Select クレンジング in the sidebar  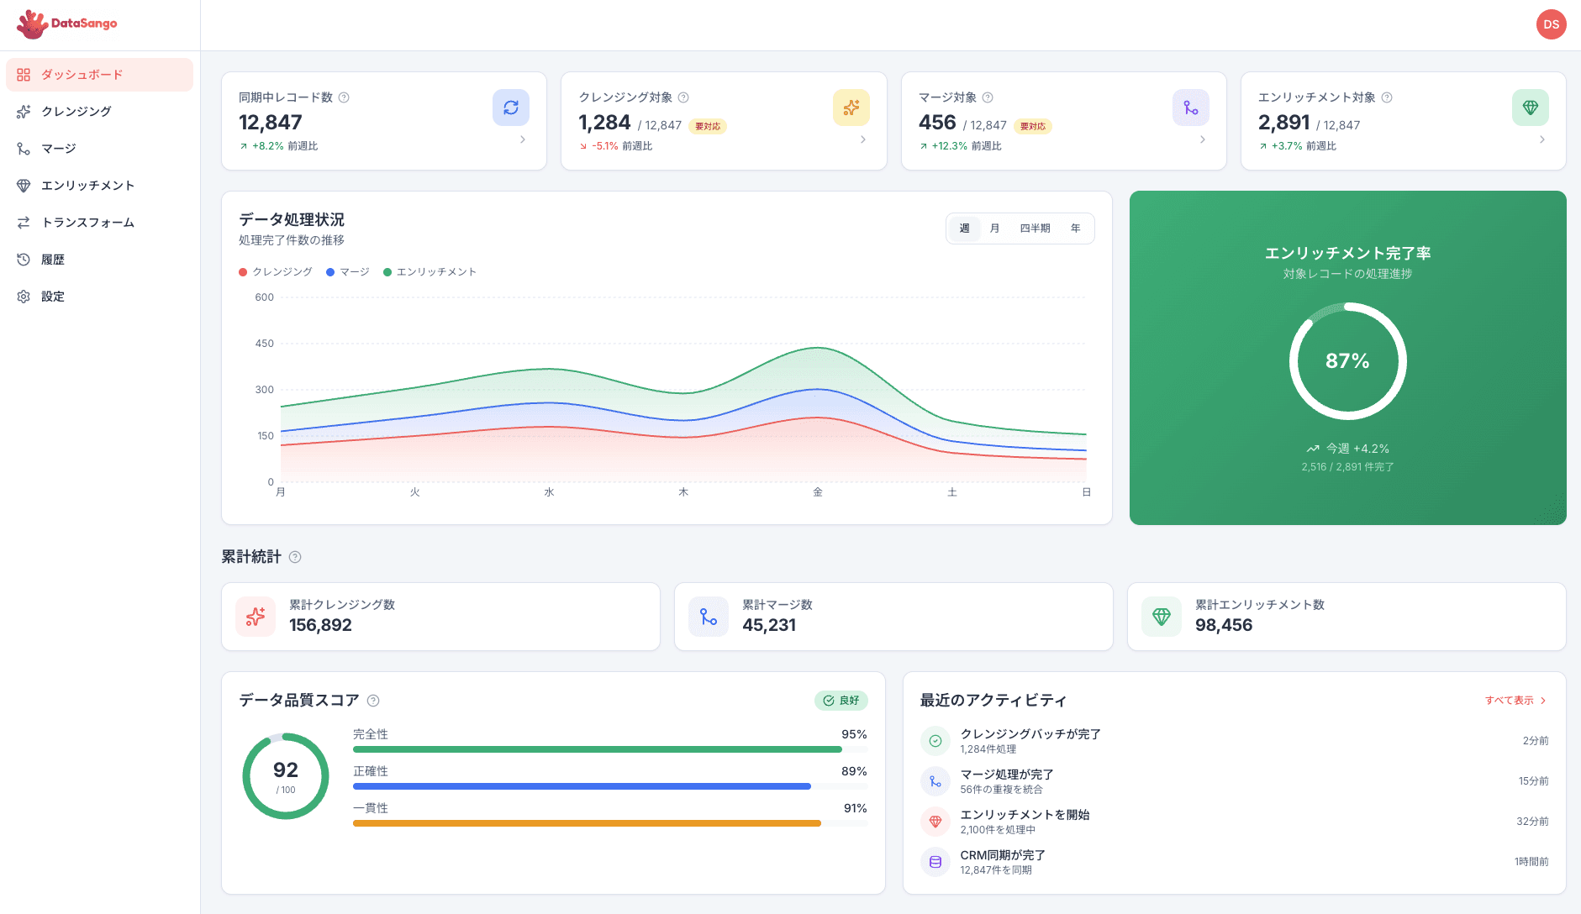point(76,111)
